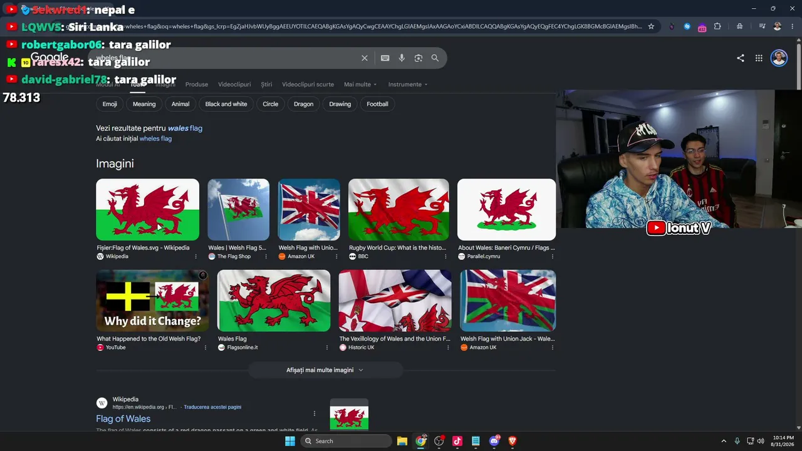Open the Google apps grid
The height and width of the screenshot is (451, 802).
759,58
